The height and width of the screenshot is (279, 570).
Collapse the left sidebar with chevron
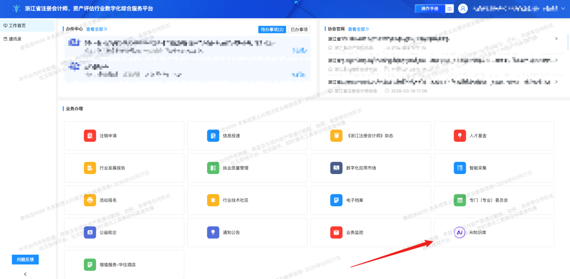[25, 274]
